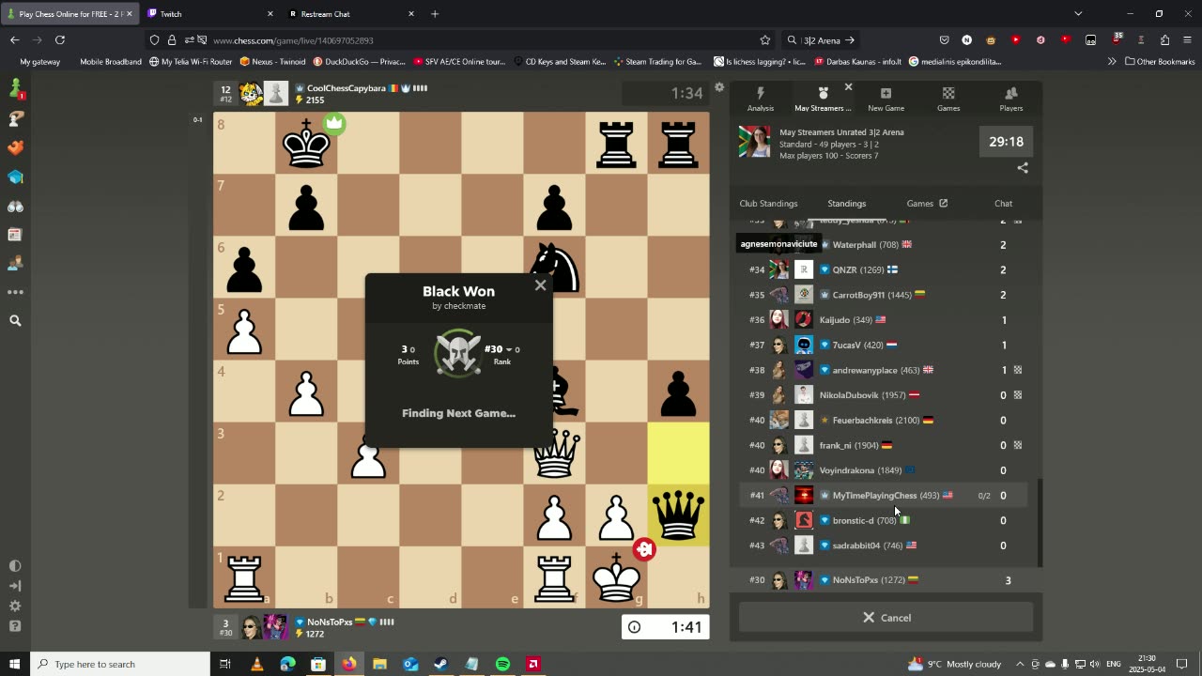Select player CarrotBoy911 in standings
Viewport: 1202px width, 676px height.
(x=858, y=295)
